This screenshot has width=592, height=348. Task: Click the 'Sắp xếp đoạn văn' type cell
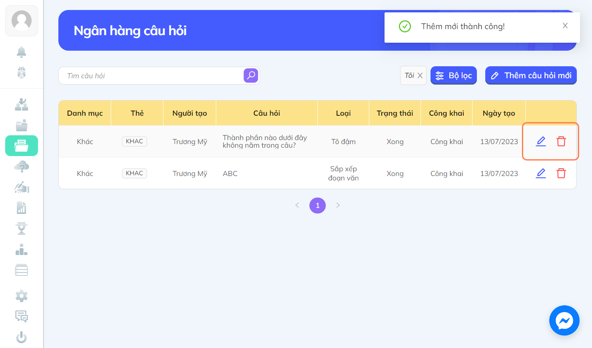pyautogui.click(x=343, y=173)
